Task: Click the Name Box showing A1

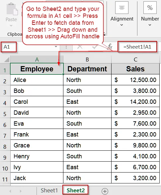Action: click(x=9, y=47)
